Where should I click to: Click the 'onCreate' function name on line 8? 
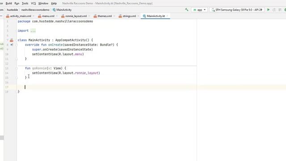[55, 45]
